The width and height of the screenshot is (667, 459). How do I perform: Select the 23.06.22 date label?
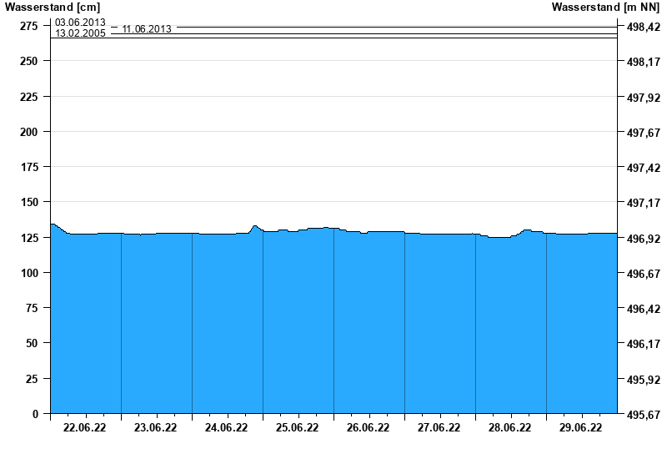tap(156, 427)
